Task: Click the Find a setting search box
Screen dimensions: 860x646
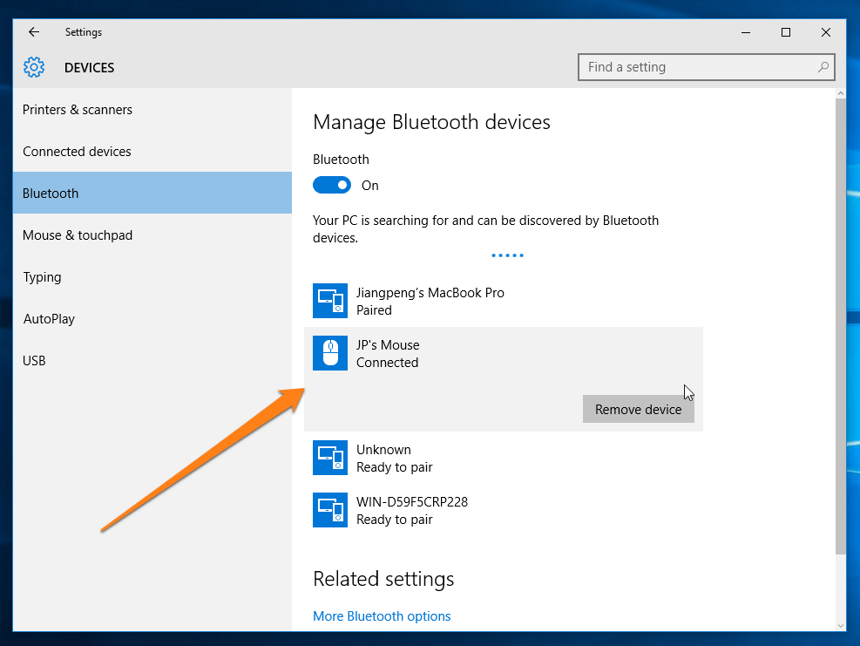Action: (707, 67)
